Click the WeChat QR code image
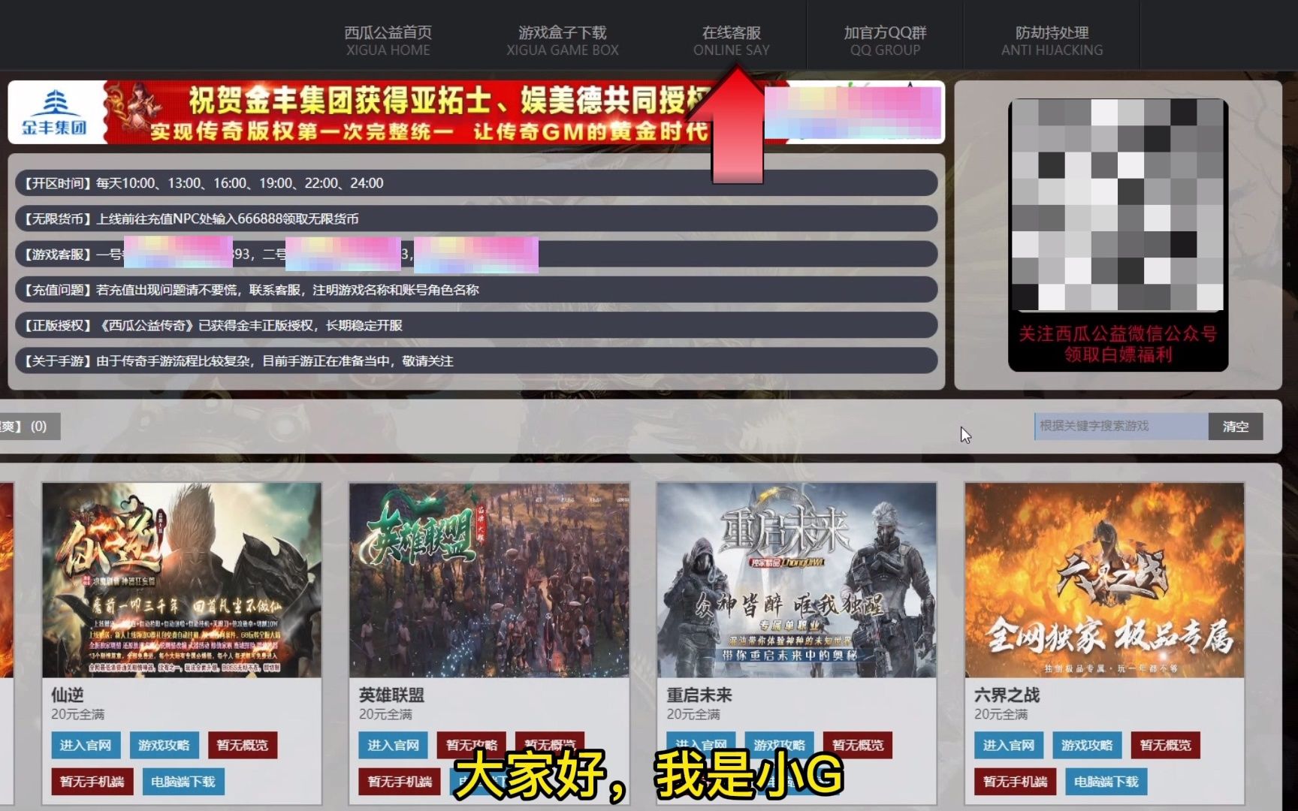The height and width of the screenshot is (811, 1298). [1118, 204]
